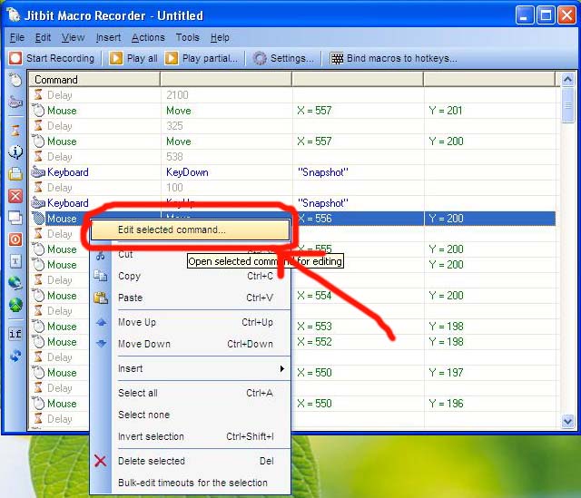Choose 'Bulk-edit timeouts for the selection'
Screen dimensions: 581x498
tap(190, 483)
